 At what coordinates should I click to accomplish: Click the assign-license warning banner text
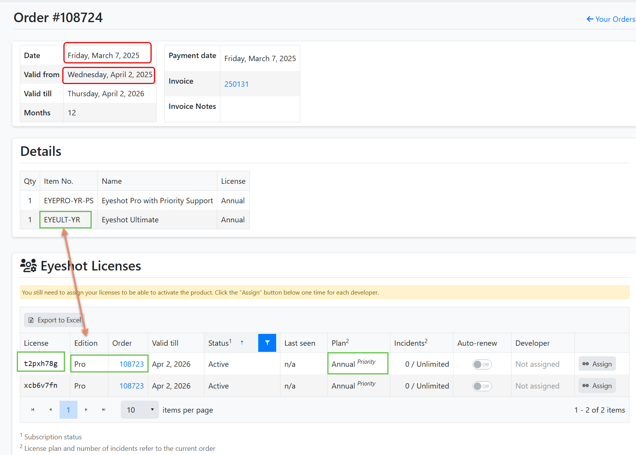[201, 293]
